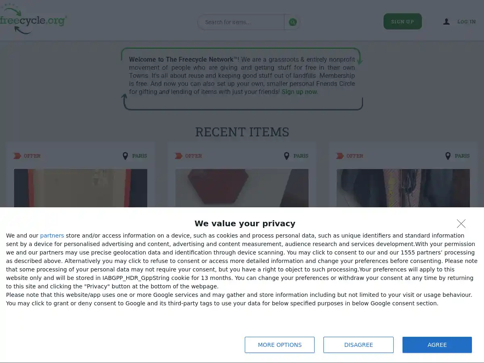Screen dimensions: 484x363
Task: Dismiss the privacy dialog with the X
Action: pos(461,223)
